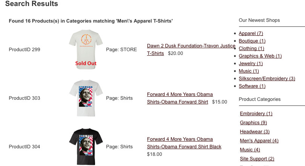This screenshot has width=305, height=166.
Task: Select Clothing (1) in Newest Shops
Action: pyautogui.click(x=251, y=49)
